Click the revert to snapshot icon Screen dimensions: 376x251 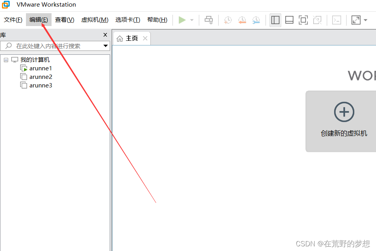click(242, 20)
